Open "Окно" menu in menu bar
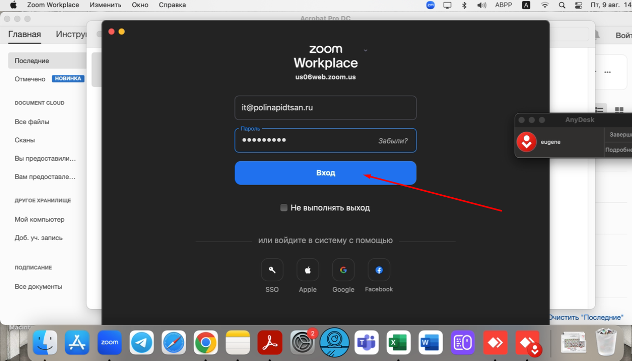The image size is (632, 361). pos(140,5)
